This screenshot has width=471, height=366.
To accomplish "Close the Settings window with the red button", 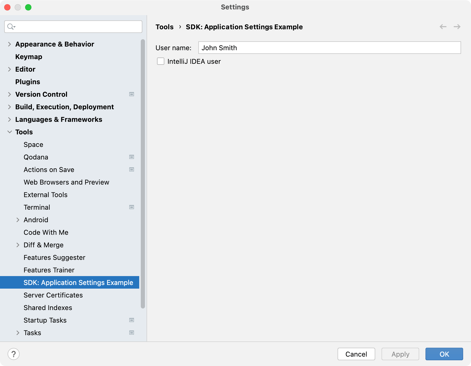I will [x=7, y=7].
